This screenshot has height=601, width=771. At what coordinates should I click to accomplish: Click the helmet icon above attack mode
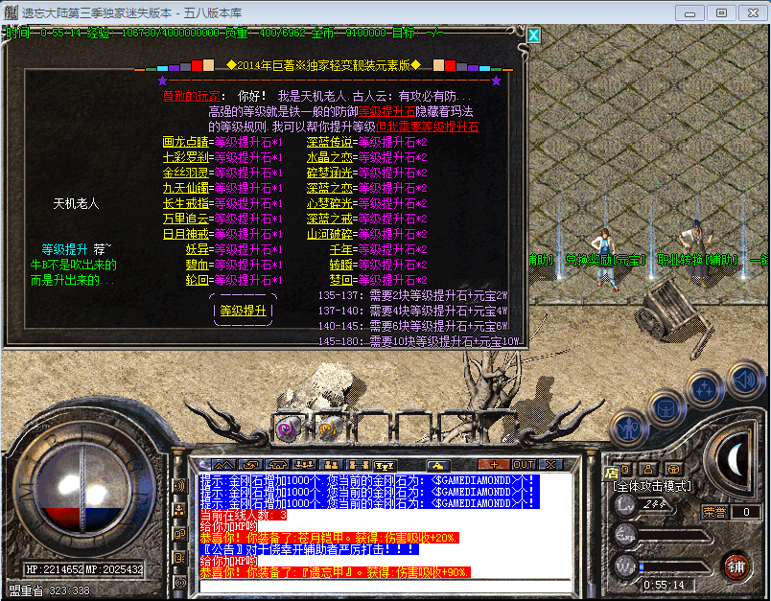[x=672, y=470]
